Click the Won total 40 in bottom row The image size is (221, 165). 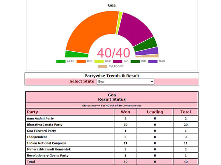coord(126,162)
